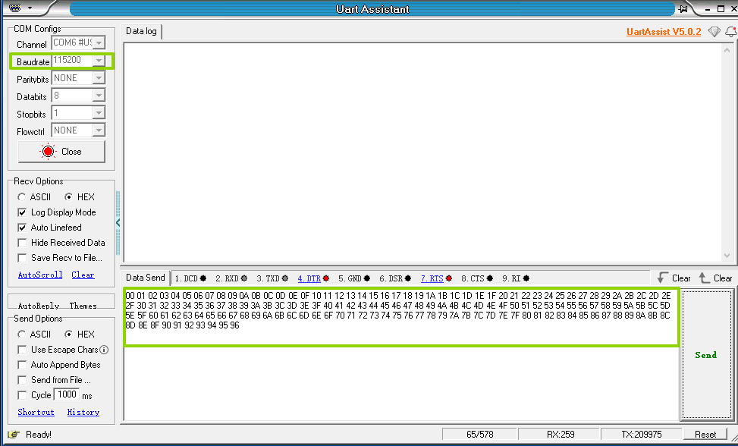
Task: Click the cycle interval field showing 1000
Action: 67,395
